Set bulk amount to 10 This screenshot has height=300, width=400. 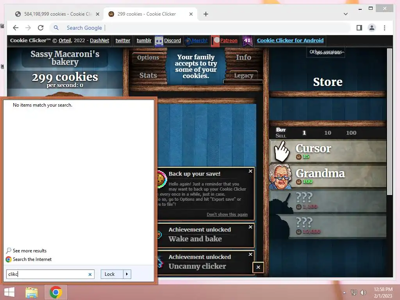coord(328,133)
